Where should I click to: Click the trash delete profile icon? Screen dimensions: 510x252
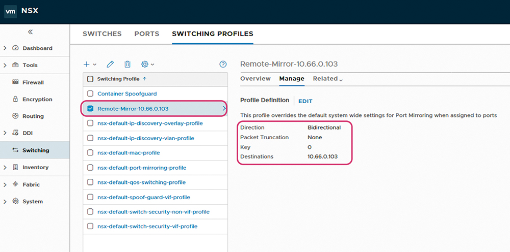[x=127, y=64]
